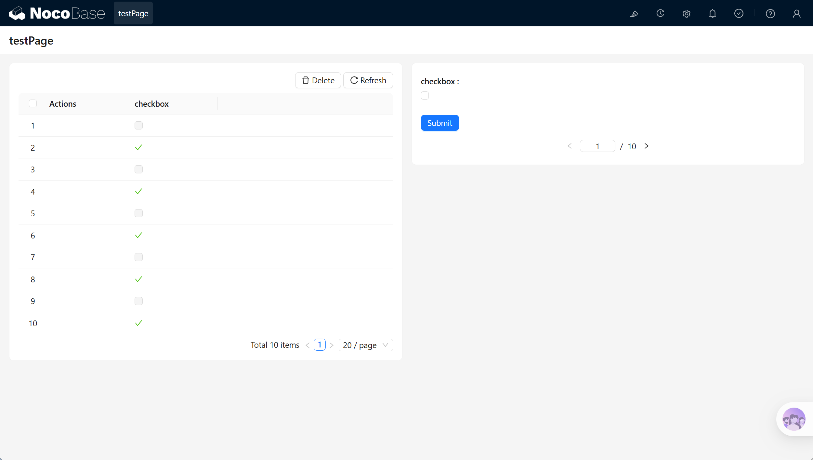Click the NocoBase logo
This screenshot has width=813, height=460.
tap(57, 13)
